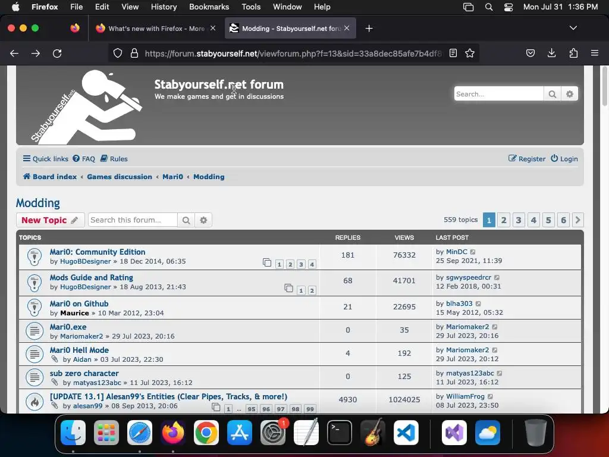Screen dimensions: 609x457
Task: Open macOS Control Center icon
Action: pos(508,7)
